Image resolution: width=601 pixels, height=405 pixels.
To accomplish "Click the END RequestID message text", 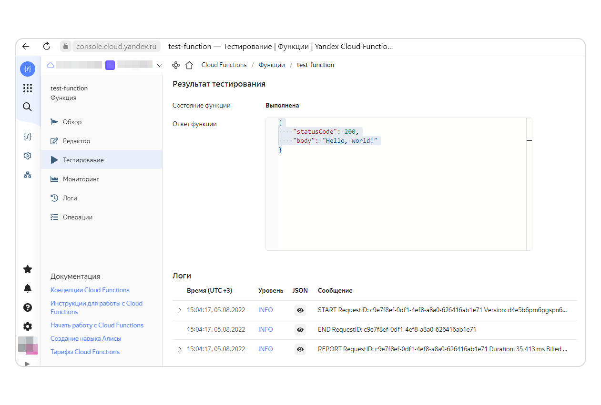I will (x=397, y=329).
